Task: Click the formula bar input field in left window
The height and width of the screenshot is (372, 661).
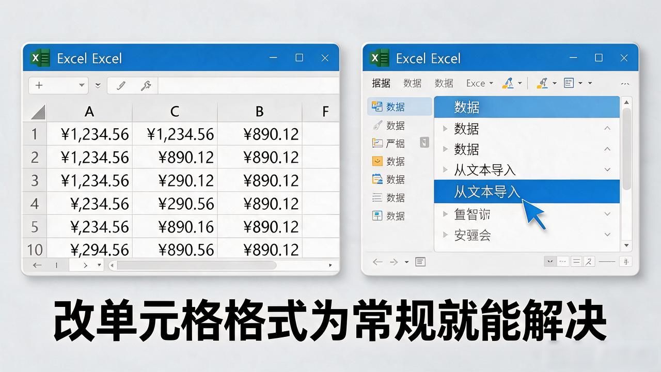Action: [248, 86]
